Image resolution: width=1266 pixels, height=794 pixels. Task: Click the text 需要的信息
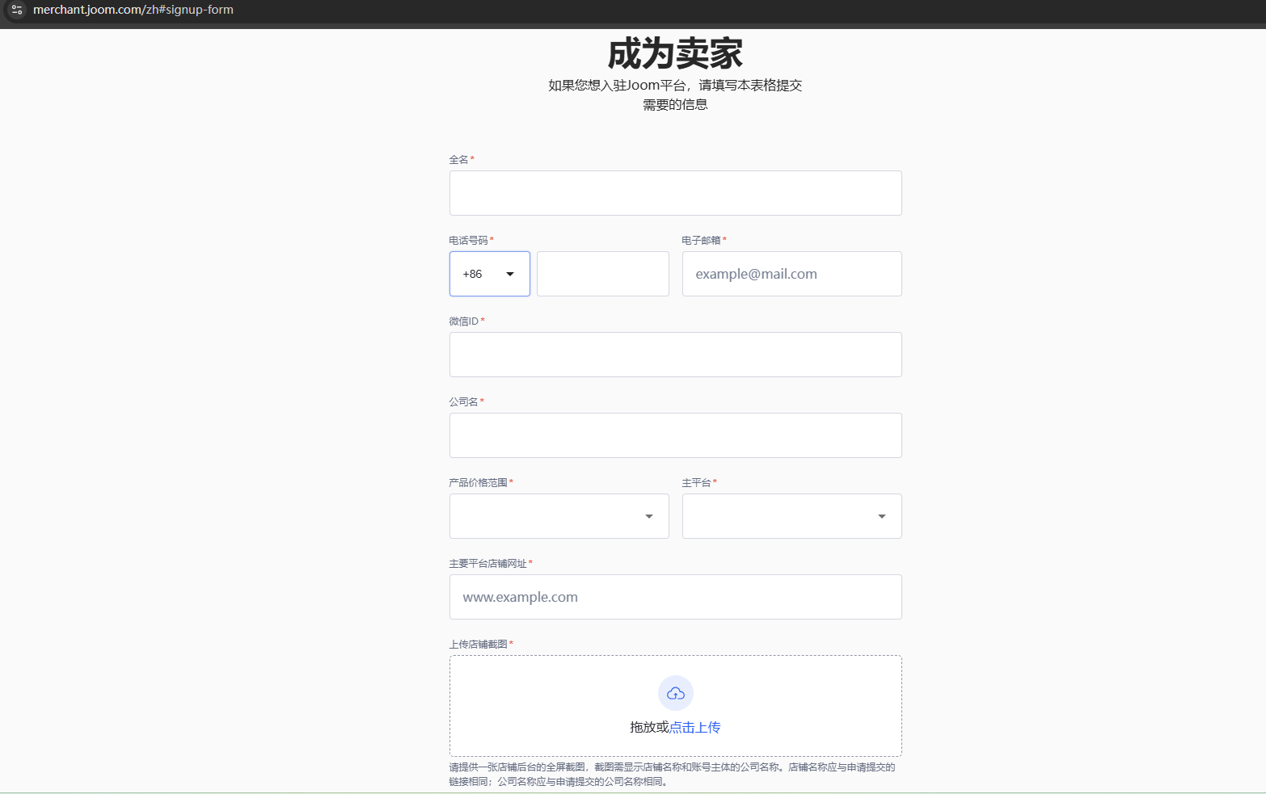675,104
